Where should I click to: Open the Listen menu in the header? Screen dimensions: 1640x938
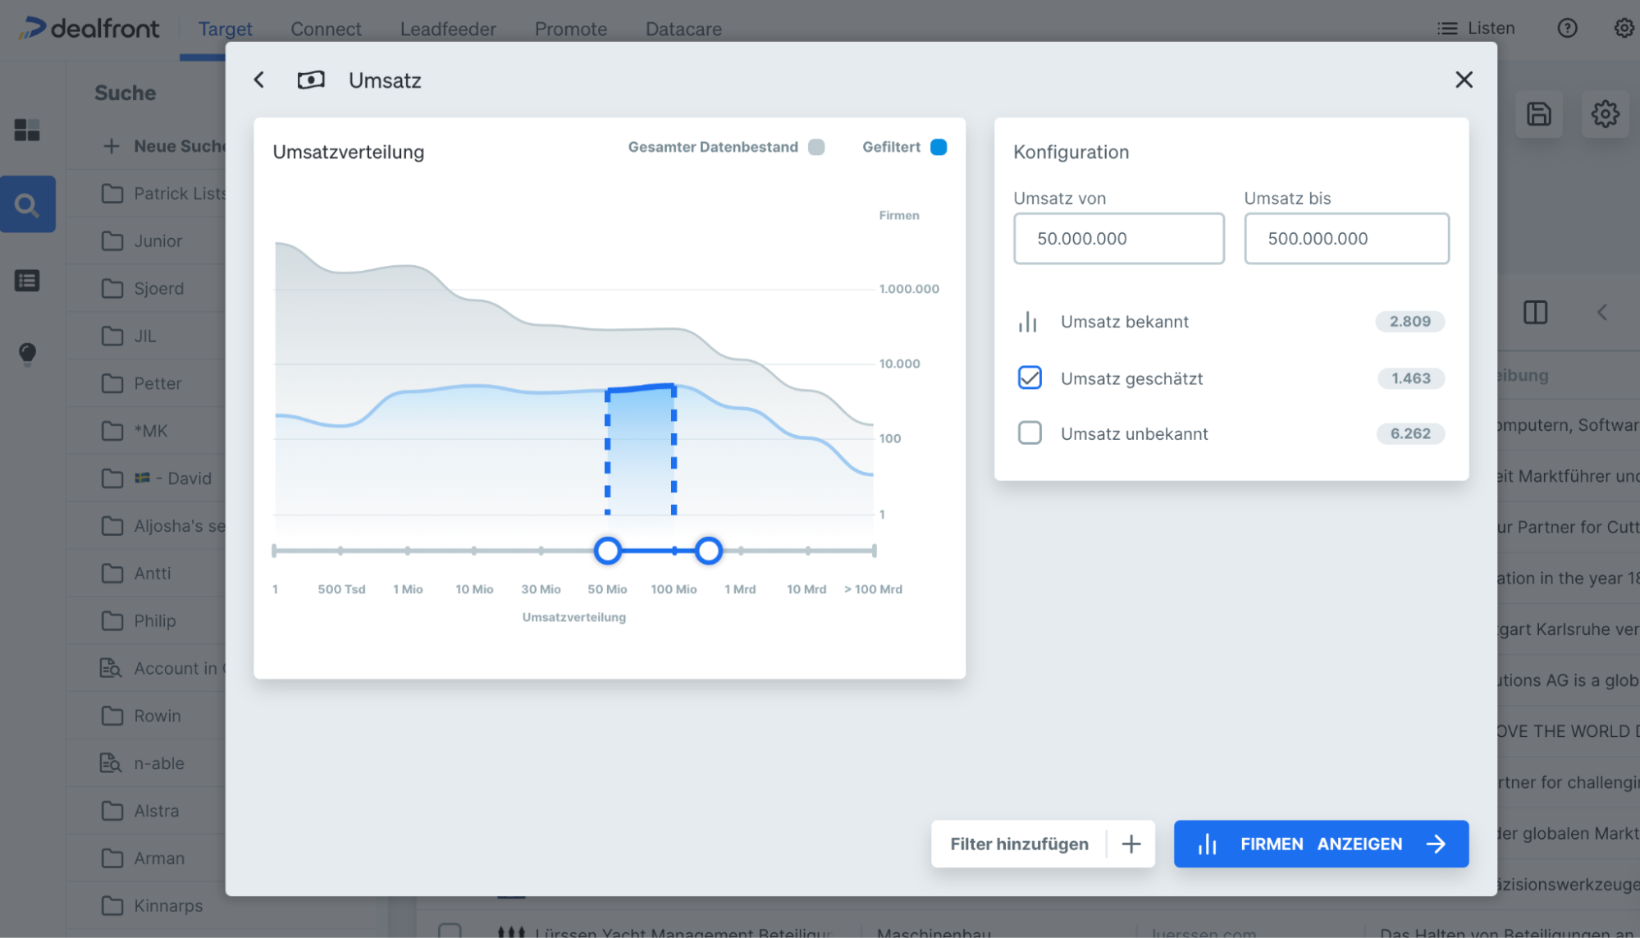[x=1476, y=29]
